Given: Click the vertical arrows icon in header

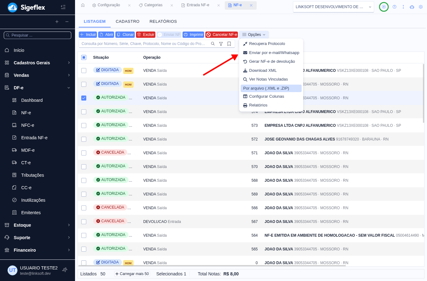Looking at the screenshot, I should (x=403, y=7).
